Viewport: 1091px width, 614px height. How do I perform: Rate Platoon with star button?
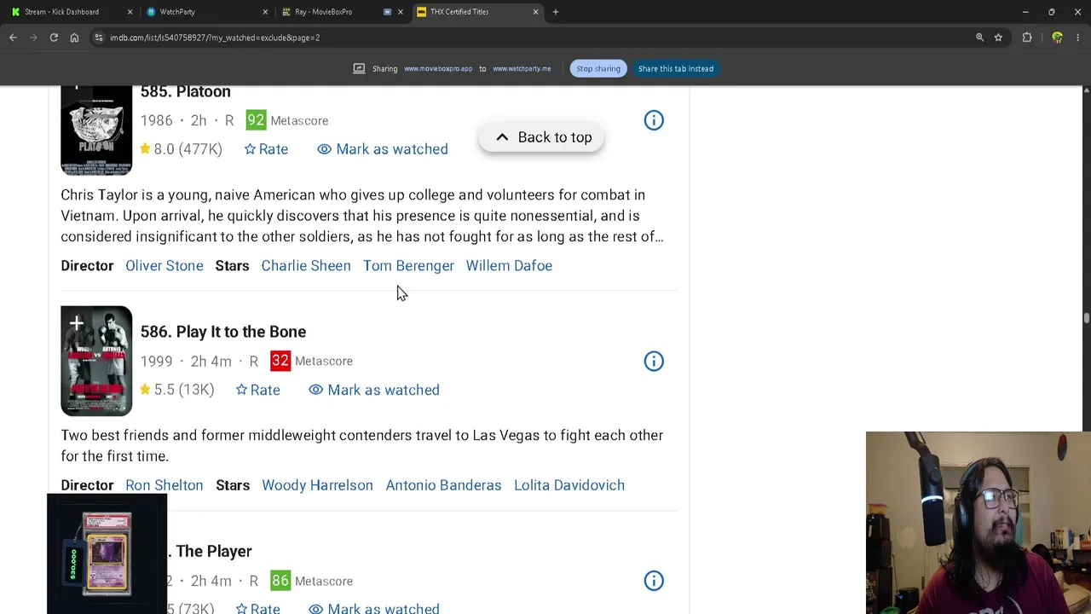click(x=266, y=149)
